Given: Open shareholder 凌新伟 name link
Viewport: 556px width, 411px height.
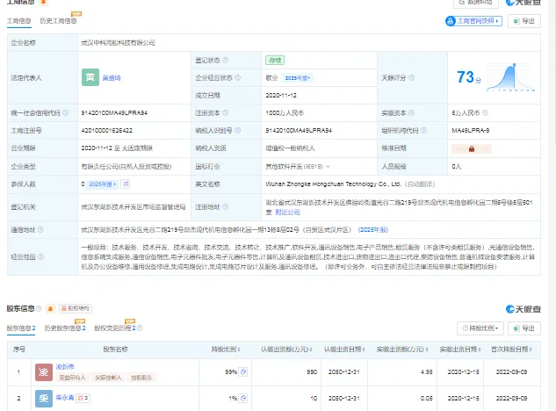Looking at the screenshot, I should point(65,366).
